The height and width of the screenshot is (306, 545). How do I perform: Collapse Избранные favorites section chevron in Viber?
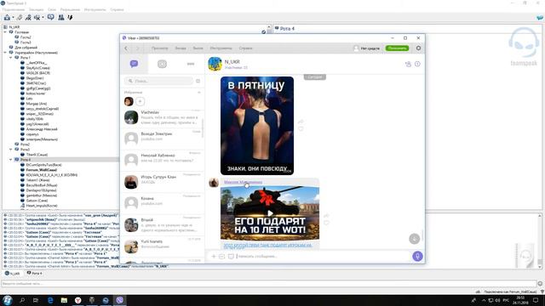(x=199, y=93)
